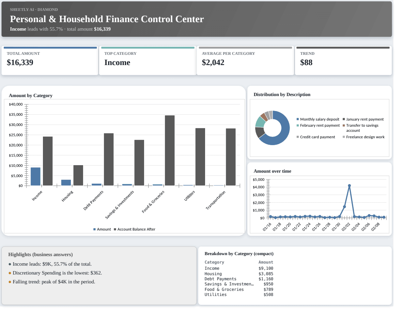Click the 01/16 date label on the line chart

(x=267, y=227)
